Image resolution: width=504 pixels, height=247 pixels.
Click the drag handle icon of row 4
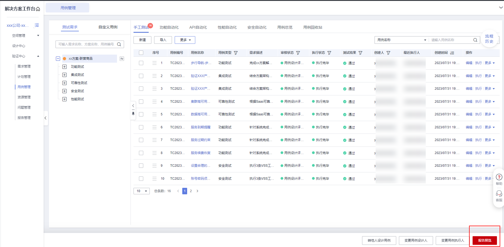(154, 102)
